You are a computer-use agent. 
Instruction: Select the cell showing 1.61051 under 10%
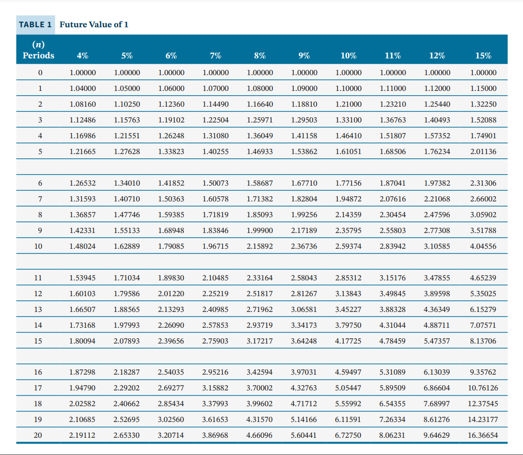coord(348,152)
